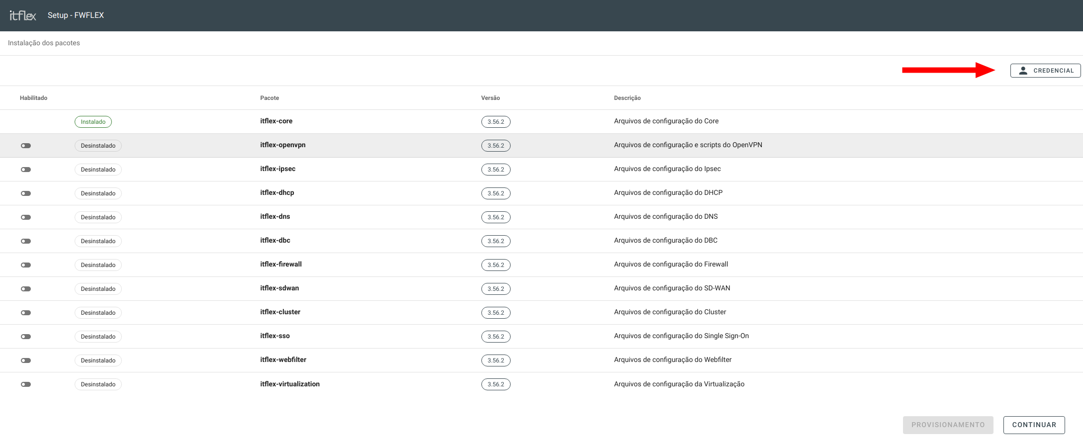Click the Pacote column header
The image size is (1083, 447).
tap(270, 98)
